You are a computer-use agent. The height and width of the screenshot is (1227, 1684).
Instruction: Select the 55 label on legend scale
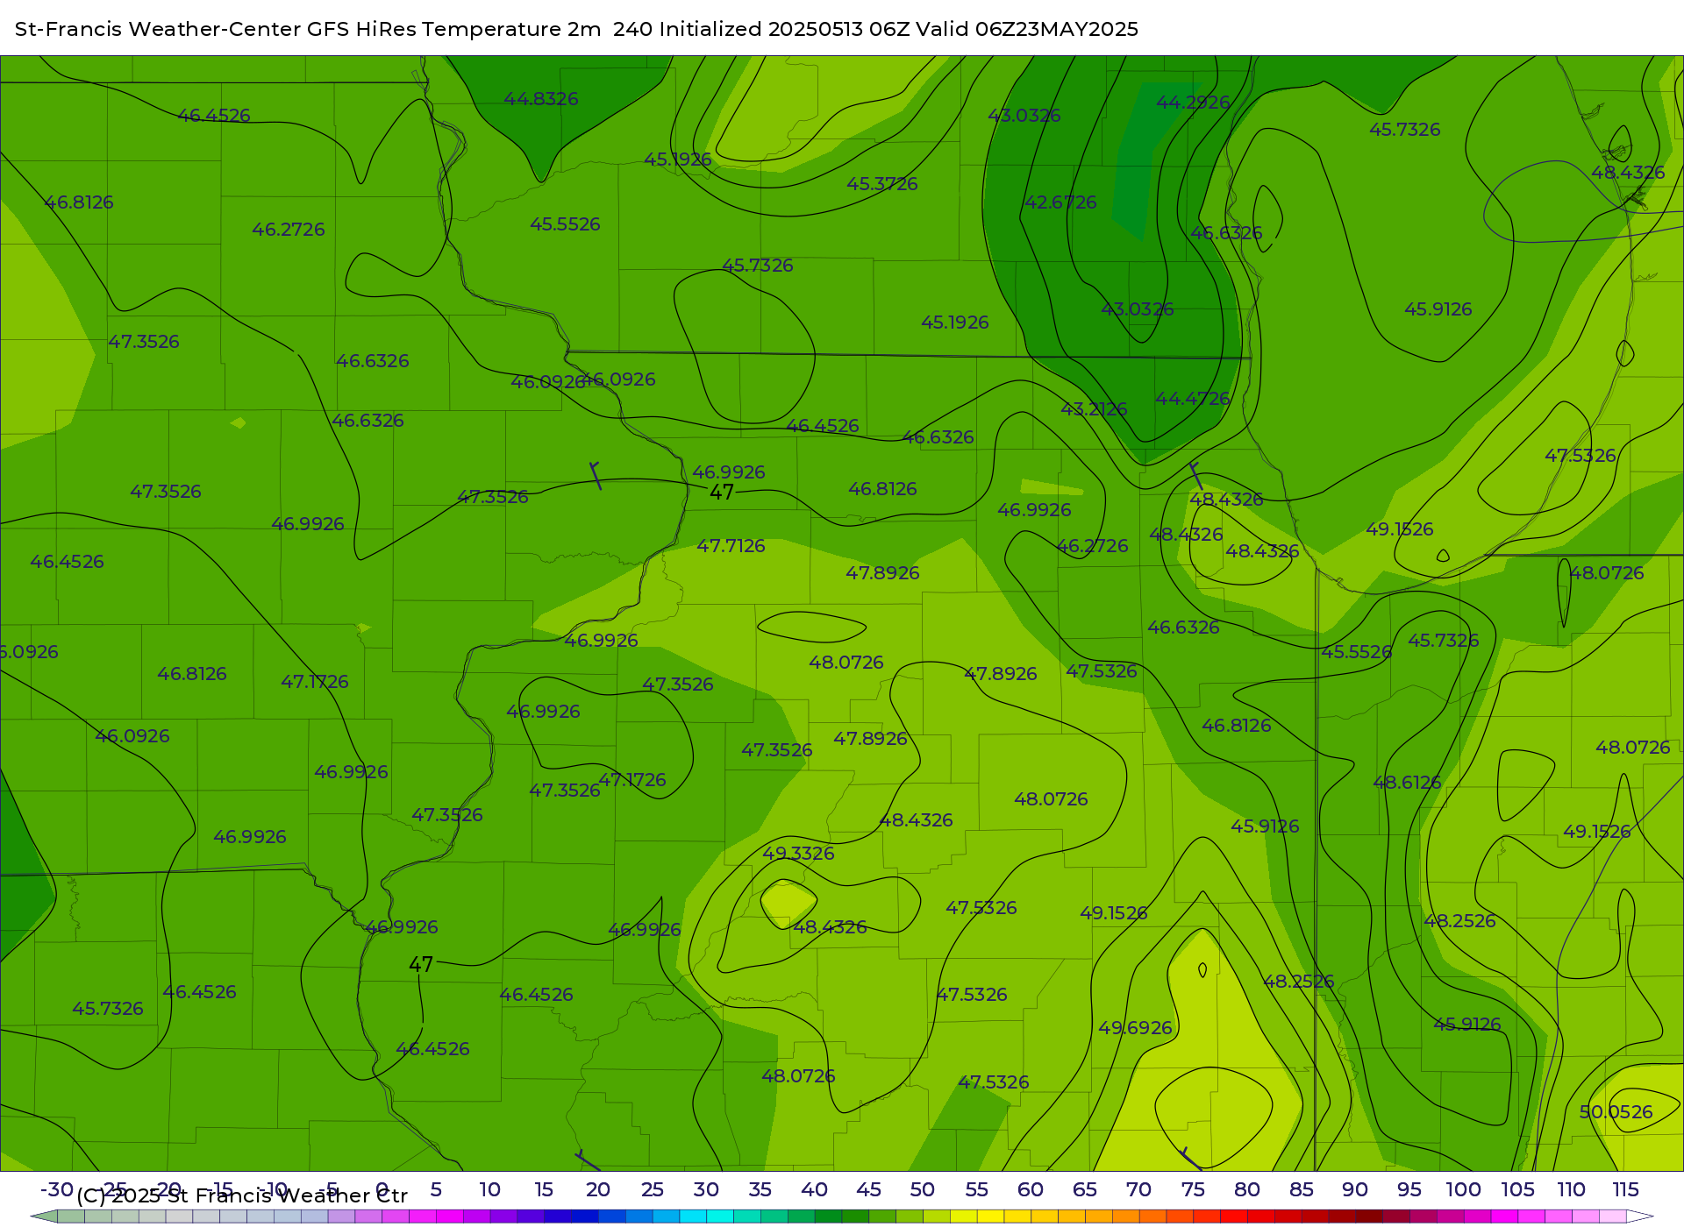(977, 1190)
